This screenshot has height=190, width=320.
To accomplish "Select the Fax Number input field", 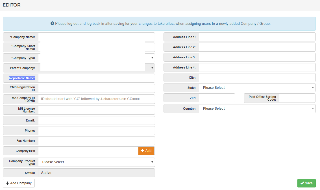I will click(96, 141).
